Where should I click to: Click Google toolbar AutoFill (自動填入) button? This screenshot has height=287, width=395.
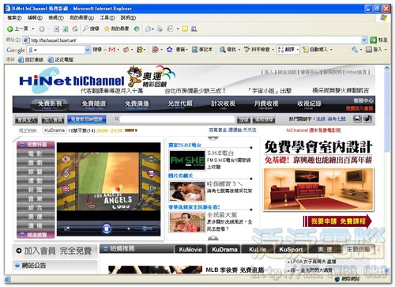point(315,50)
